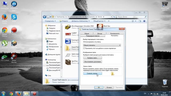Click the Explorer search field
This screenshot has height=96, width=171.
tap(132, 17)
